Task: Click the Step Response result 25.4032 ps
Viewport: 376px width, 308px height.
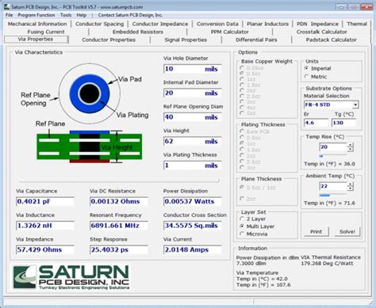Action: (119, 249)
